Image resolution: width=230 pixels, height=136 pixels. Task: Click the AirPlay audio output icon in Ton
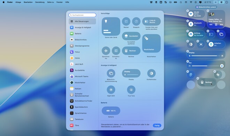pyautogui.click(x=222, y=66)
